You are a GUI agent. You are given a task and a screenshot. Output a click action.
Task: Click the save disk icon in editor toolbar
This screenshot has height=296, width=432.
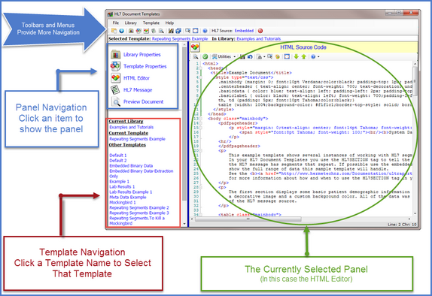click(242, 56)
